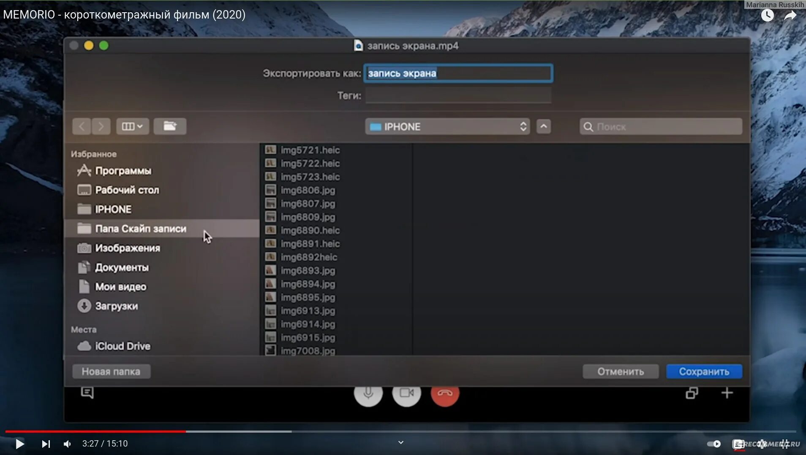Expand the chapters chevron in player bar

pos(401,442)
